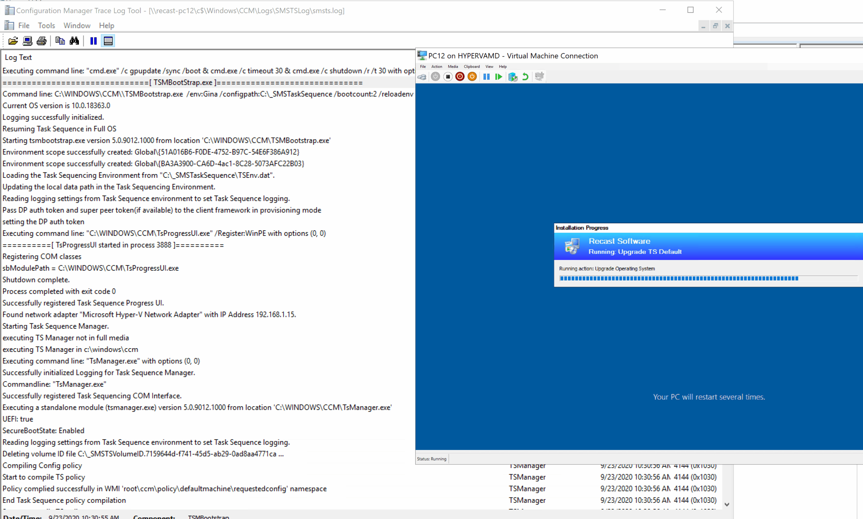Revert the virtual machine to previous checkpoint
The image size is (863, 519).
[525, 76]
